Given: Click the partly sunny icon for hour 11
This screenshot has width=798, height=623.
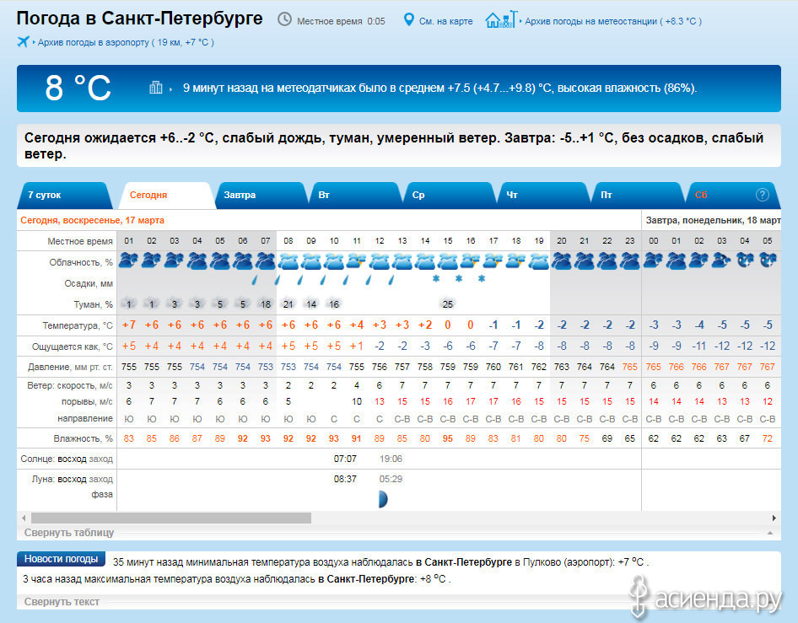Looking at the screenshot, I should (x=356, y=260).
